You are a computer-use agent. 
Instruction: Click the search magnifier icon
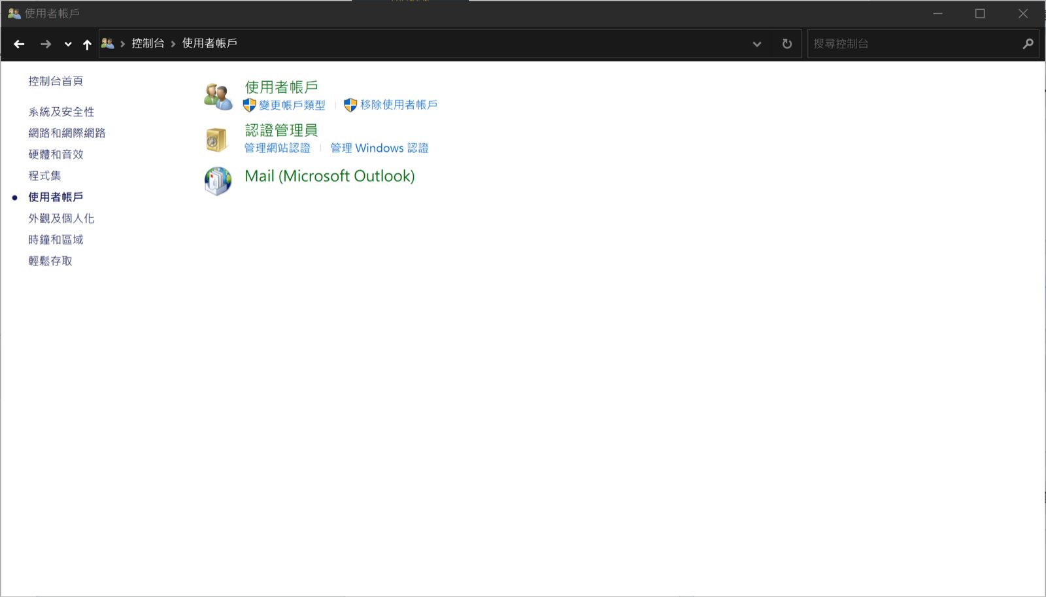coord(1028,44)
